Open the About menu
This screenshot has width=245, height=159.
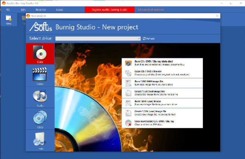(60, 10)
